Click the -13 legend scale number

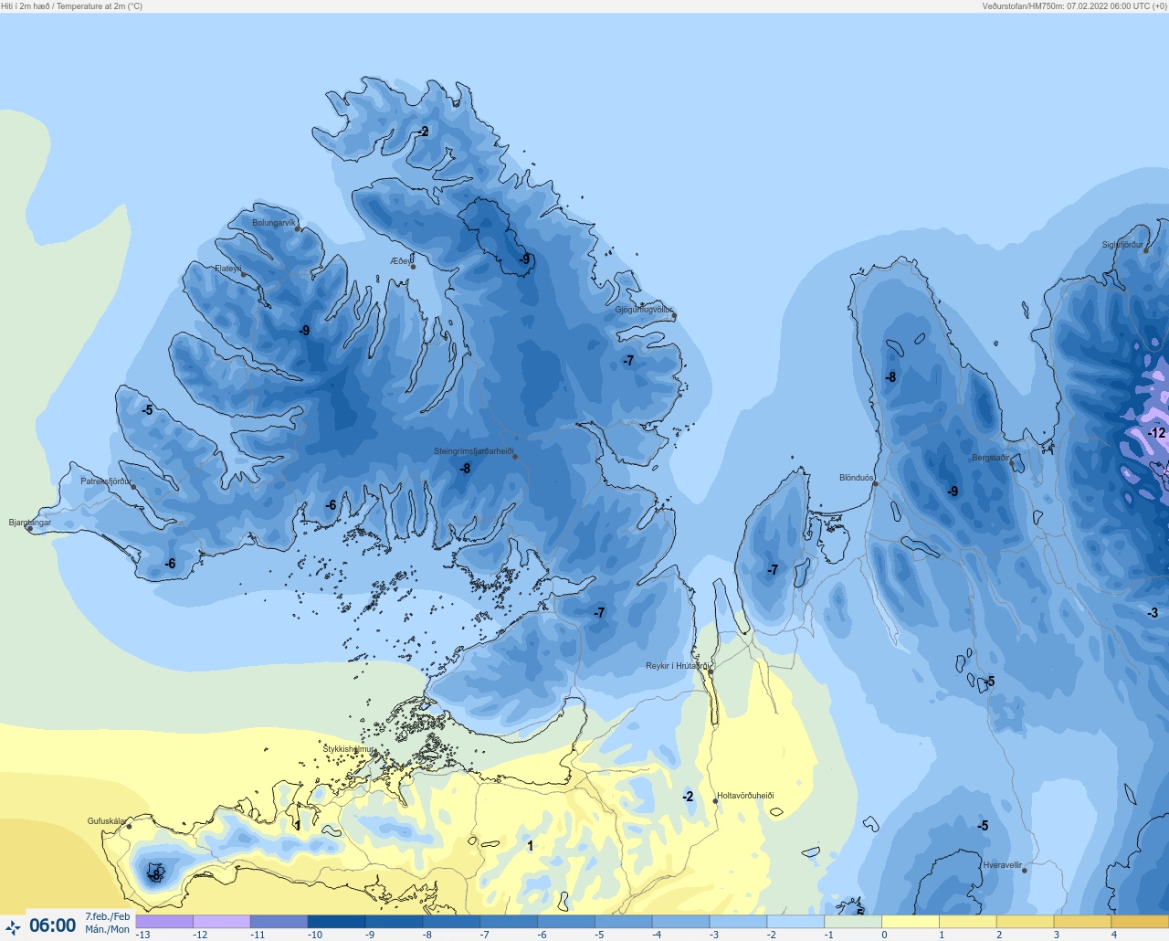143,935
